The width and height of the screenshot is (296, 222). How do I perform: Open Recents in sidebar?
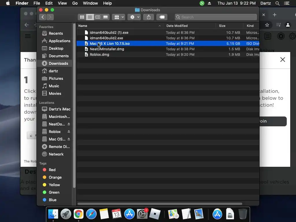54,34
